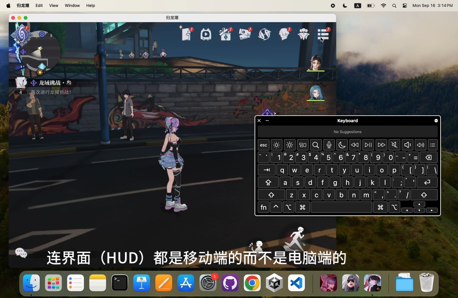Select the dark-haired party character portrait
Screen dimensions: 458x298
(x=316, y=63)
